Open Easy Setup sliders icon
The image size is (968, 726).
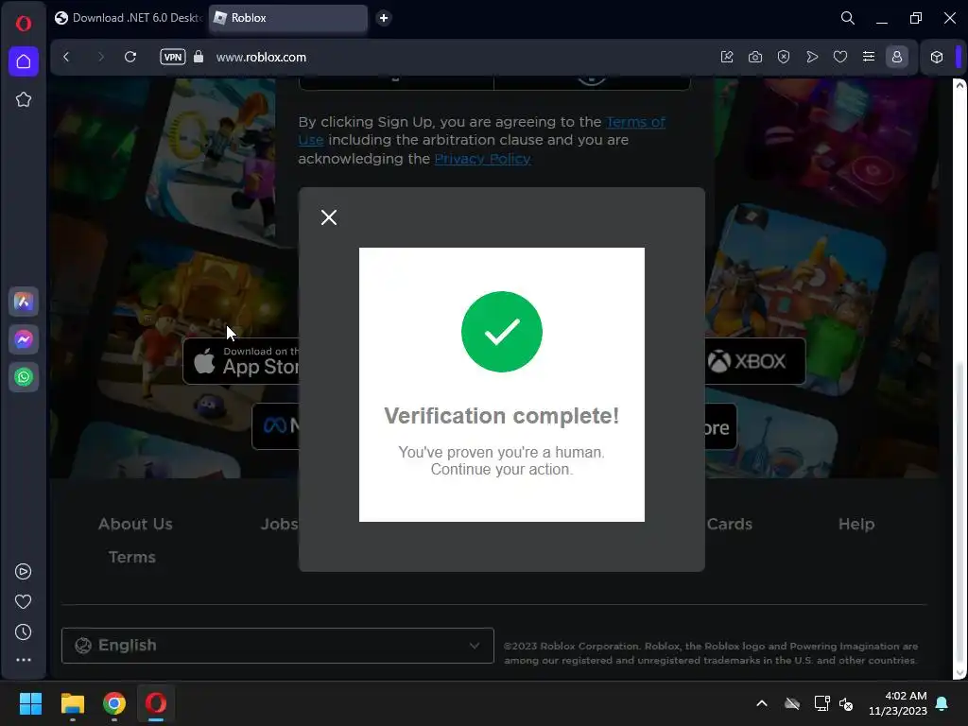click(x=869, y=57)
